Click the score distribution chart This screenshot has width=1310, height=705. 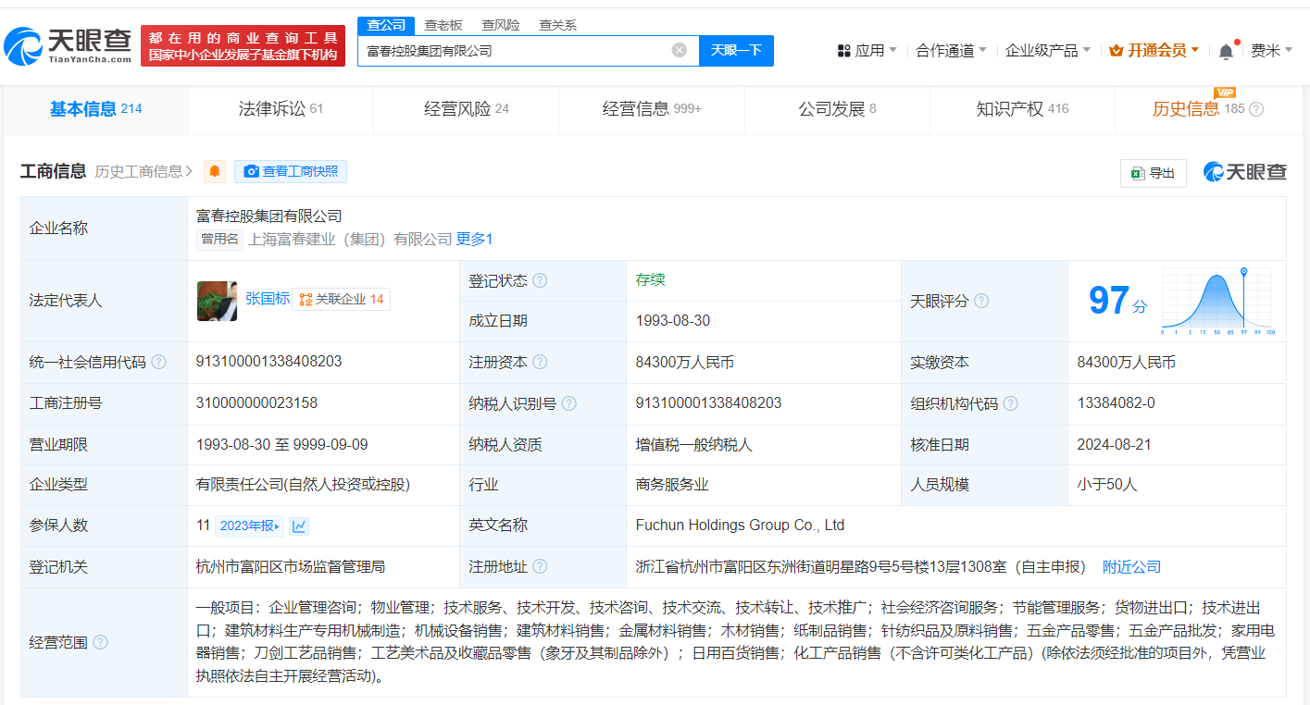1218,301
